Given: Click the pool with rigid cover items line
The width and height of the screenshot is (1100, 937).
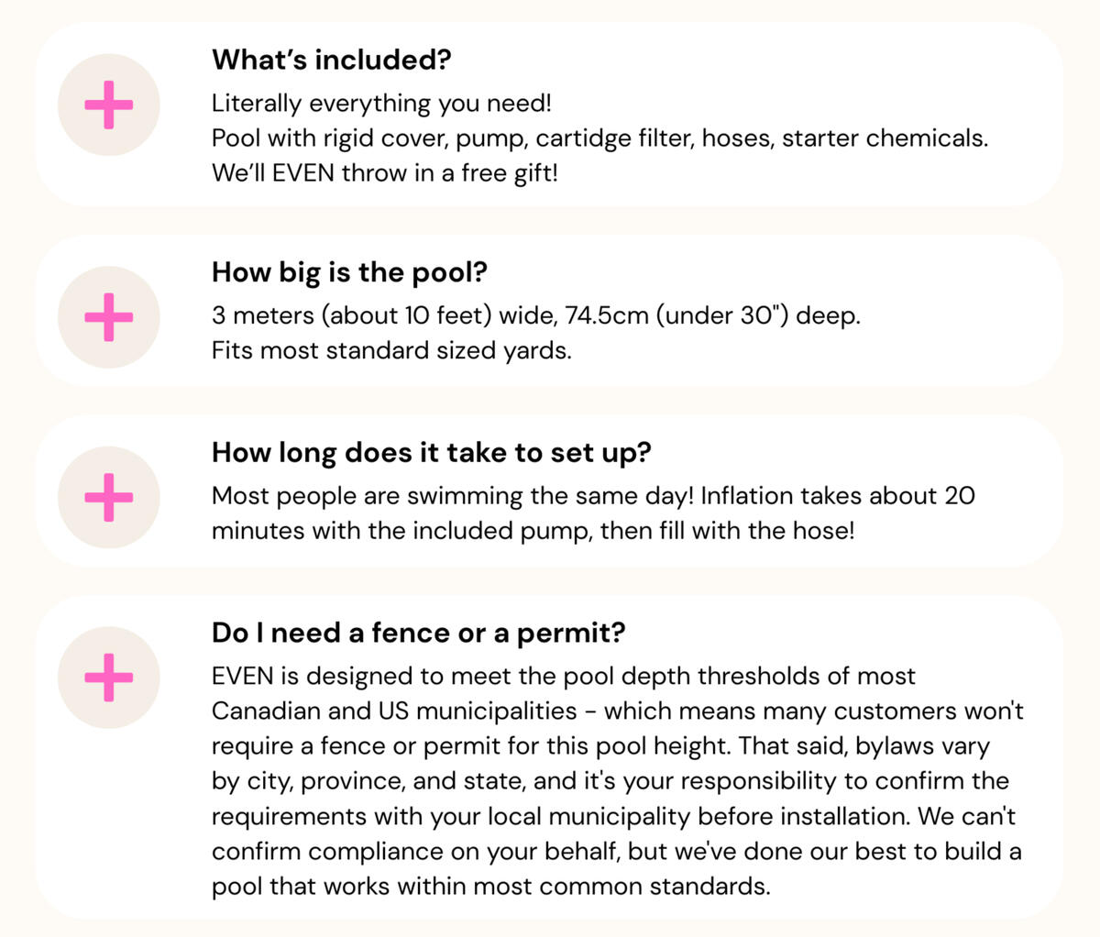Looking at the screenshot, I should pyautogui.click(x=600, y=138).
